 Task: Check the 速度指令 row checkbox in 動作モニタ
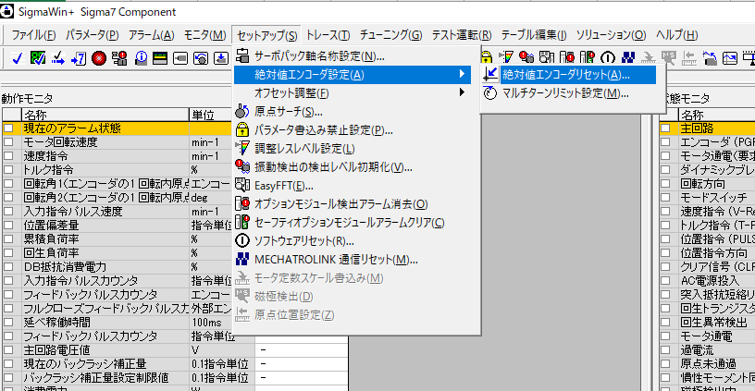pos(8,156)
